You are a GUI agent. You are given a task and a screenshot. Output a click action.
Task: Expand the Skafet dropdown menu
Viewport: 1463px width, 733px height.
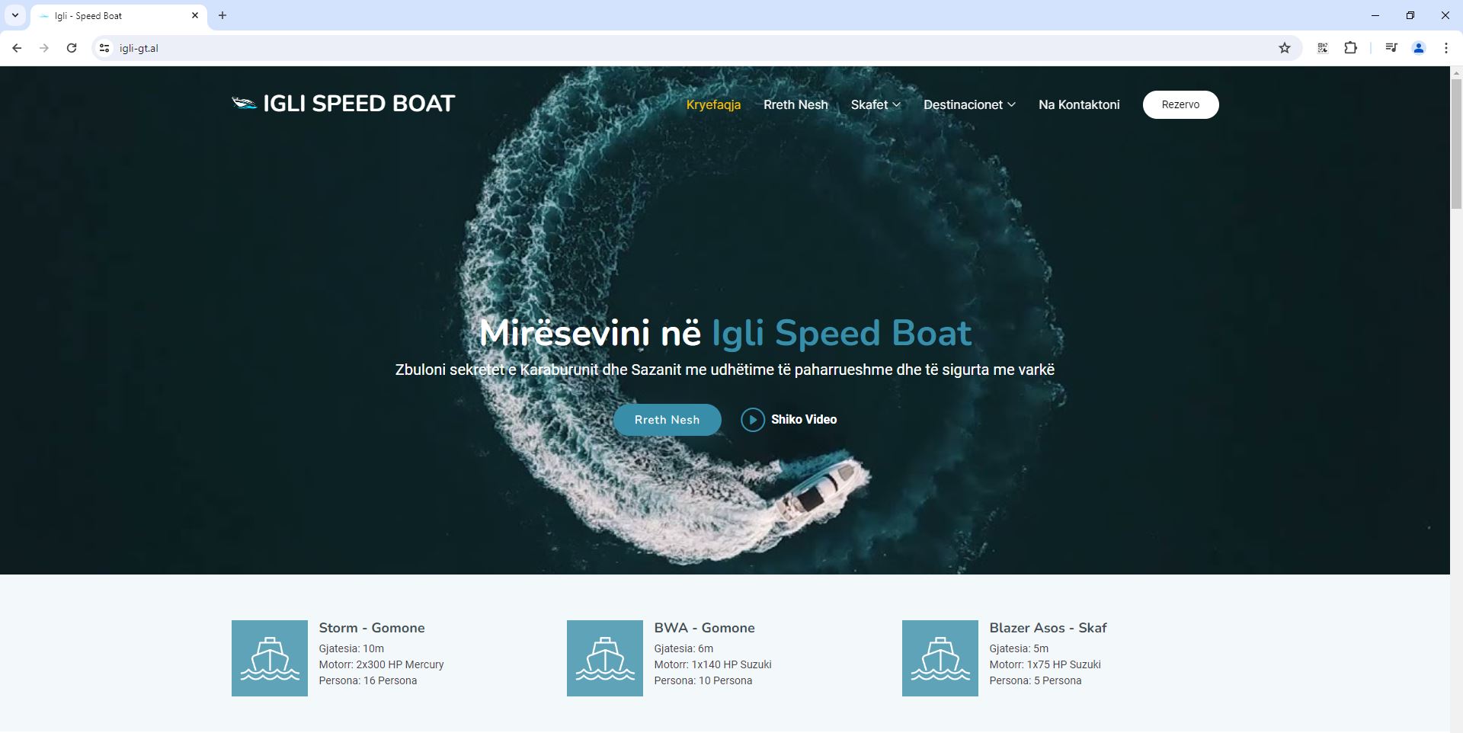tap(876, 104)
